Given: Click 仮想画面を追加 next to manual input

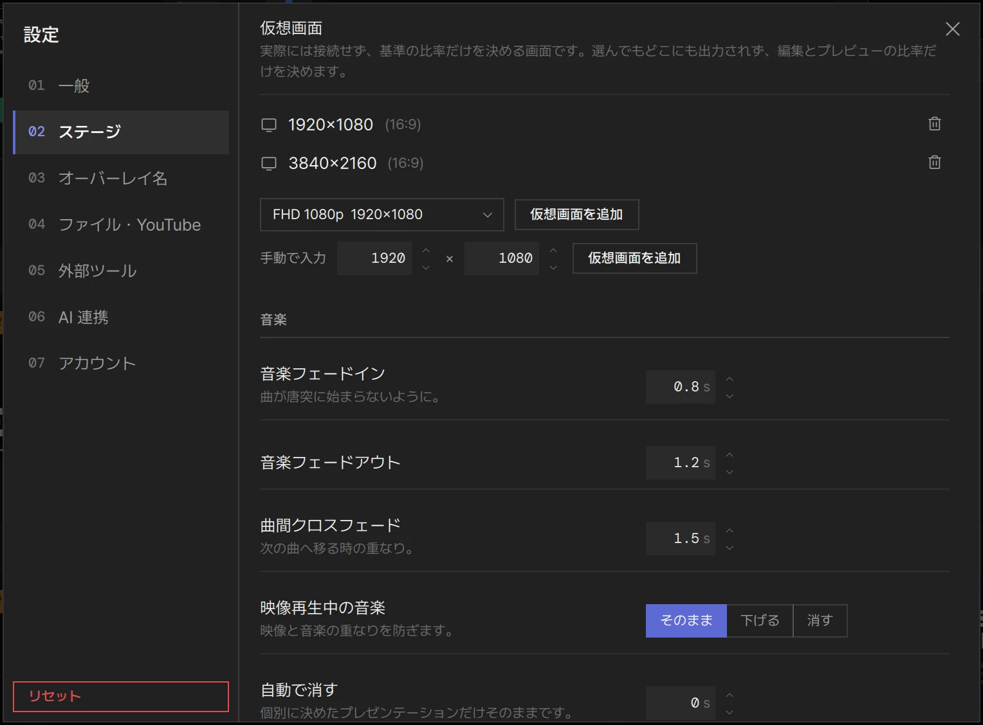Looking at the screenshot, I should pyautogui.click(x=634, y=258).
